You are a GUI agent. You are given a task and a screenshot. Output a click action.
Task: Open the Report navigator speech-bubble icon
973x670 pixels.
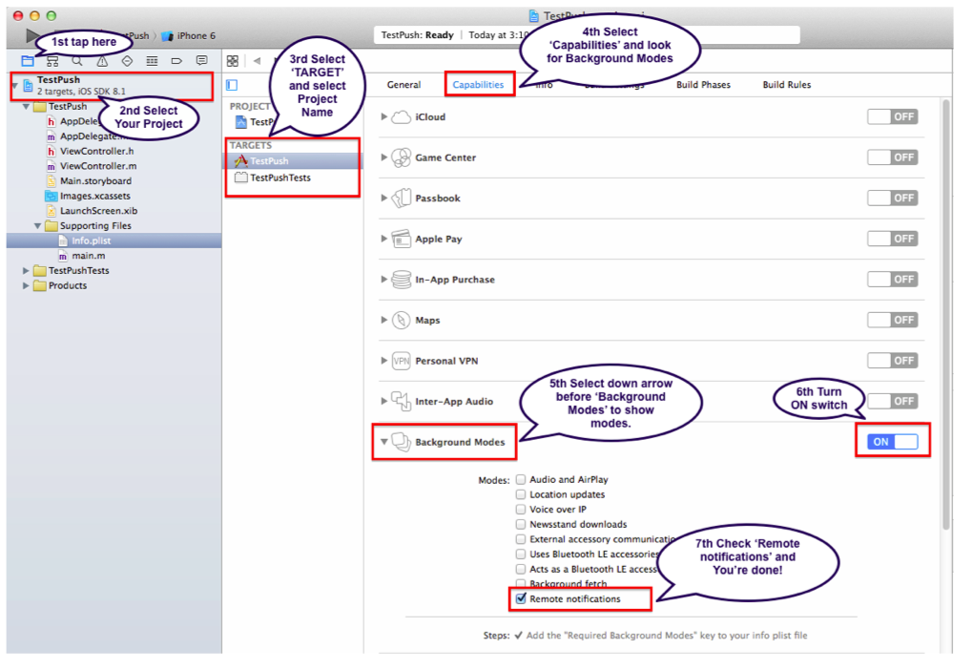point(201,61)
